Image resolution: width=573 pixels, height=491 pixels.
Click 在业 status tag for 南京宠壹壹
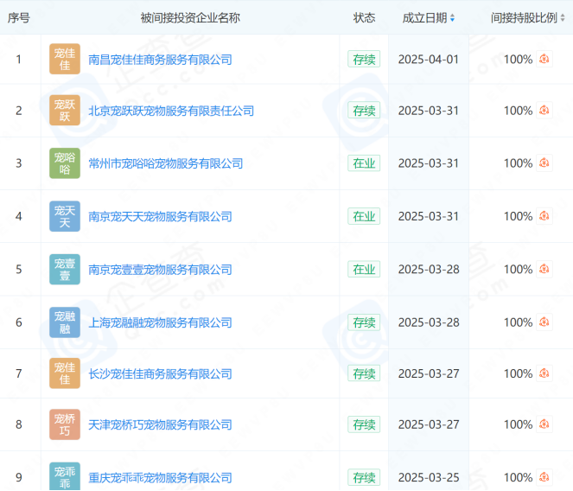coord(364,269)
